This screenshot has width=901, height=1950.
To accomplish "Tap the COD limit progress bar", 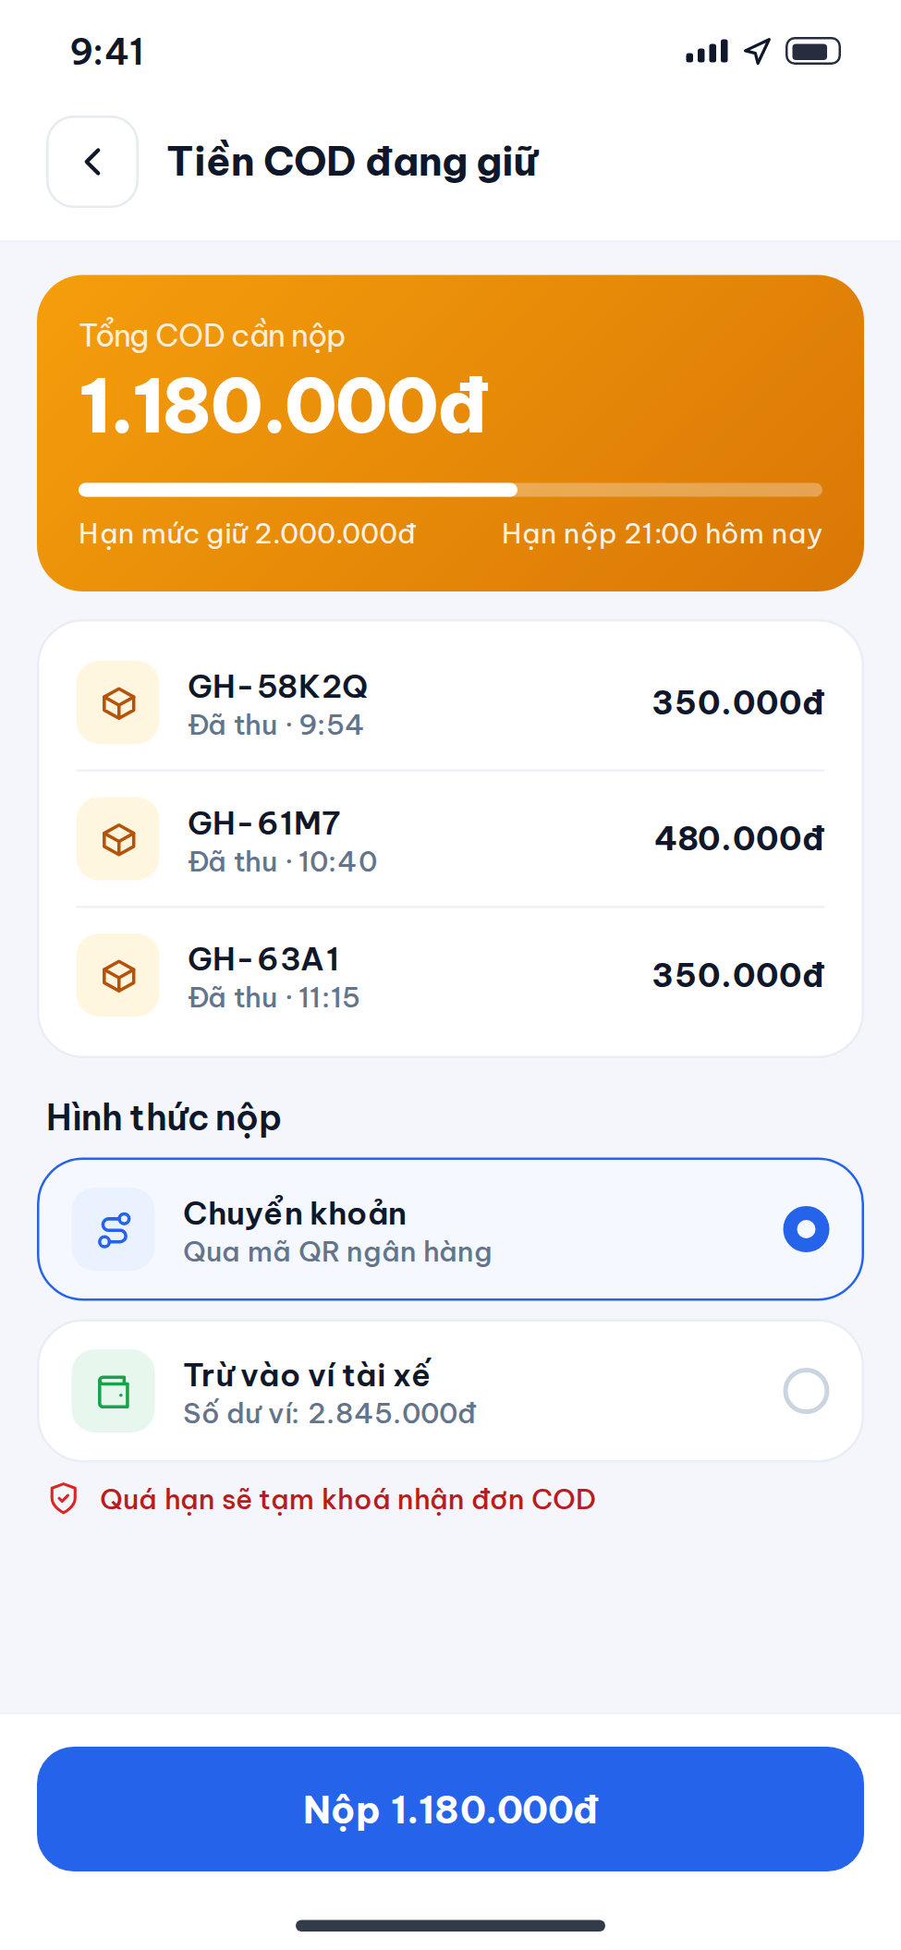I will 450,490.
